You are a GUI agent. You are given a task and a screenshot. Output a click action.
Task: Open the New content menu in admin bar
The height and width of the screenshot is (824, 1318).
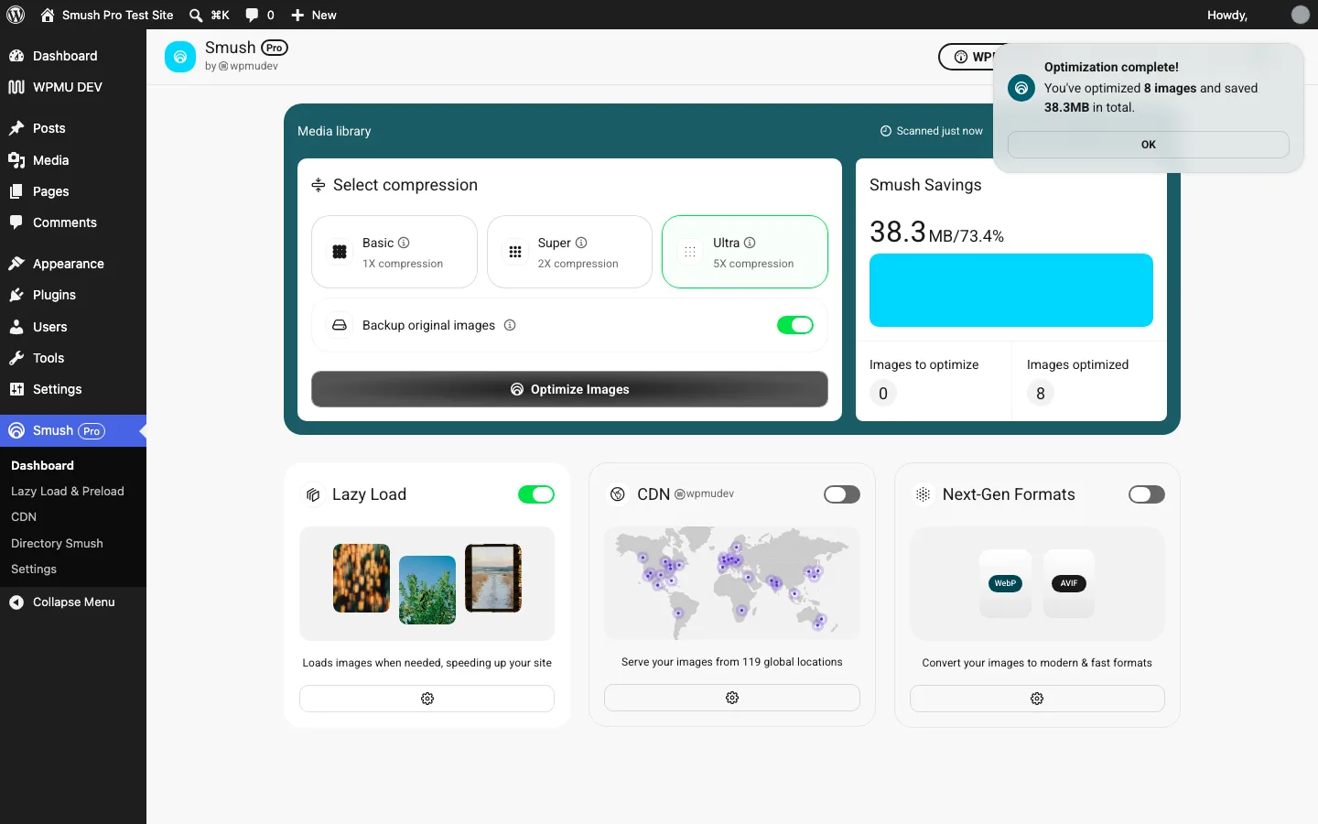313,15
